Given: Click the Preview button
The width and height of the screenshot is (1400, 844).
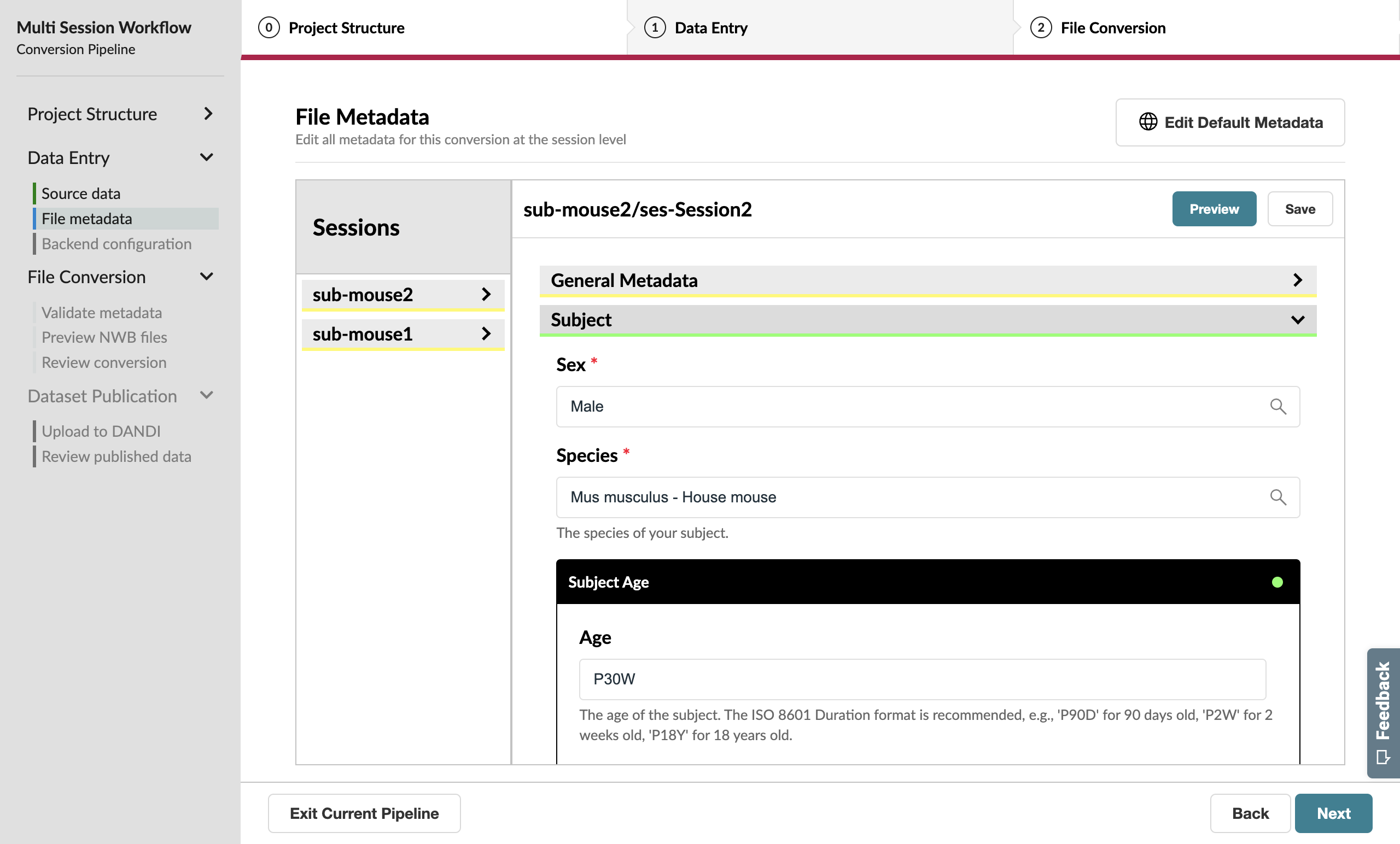Looking at the screenshot, I should point(1214,209).
